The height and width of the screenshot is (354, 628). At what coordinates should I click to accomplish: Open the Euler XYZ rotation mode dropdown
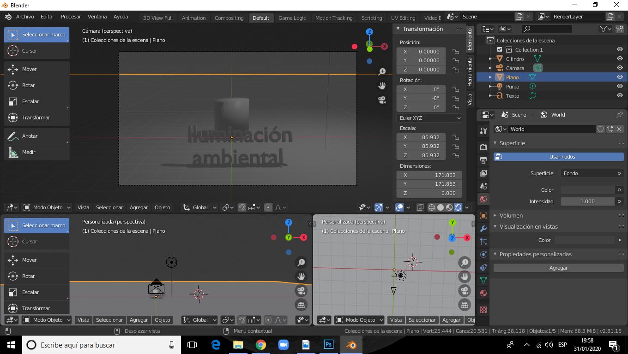[x=429, y=118]
